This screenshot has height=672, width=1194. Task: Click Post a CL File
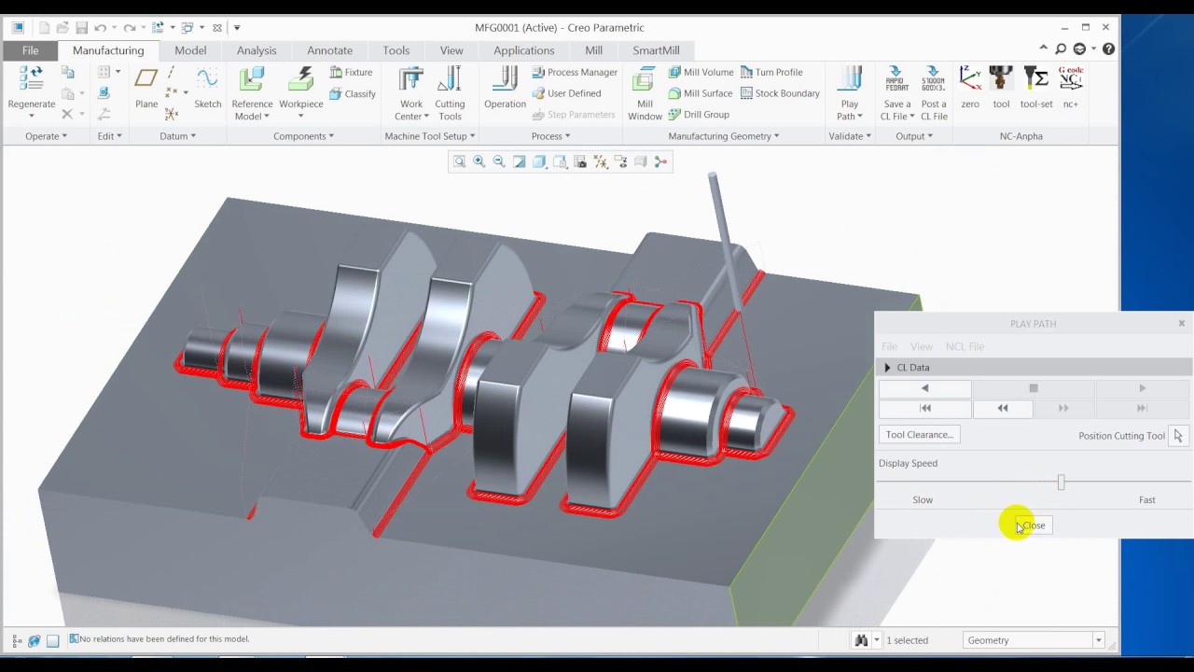(934, 93)
